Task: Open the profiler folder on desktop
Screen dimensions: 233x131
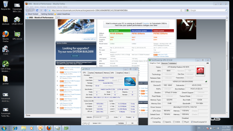Action: tap(6, 80)
